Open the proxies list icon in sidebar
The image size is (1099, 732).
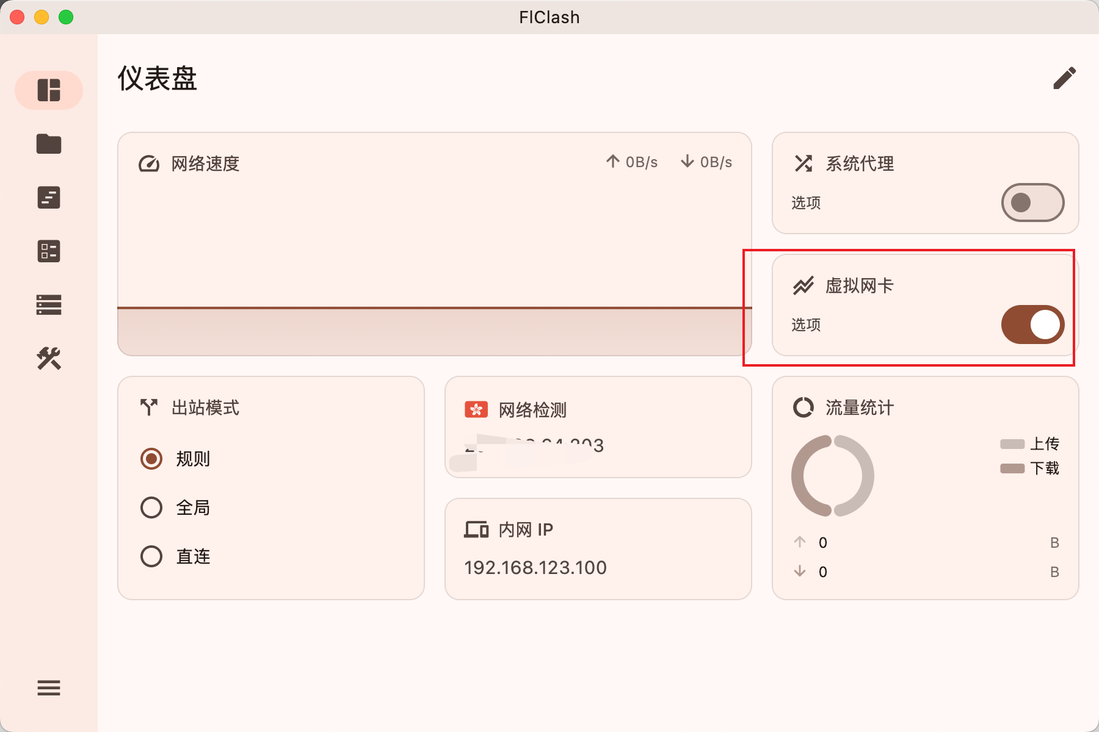[x=49, y=251]
